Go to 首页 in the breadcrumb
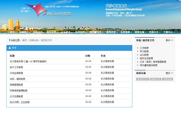181x113 pixels. click(x=24, y=40)
